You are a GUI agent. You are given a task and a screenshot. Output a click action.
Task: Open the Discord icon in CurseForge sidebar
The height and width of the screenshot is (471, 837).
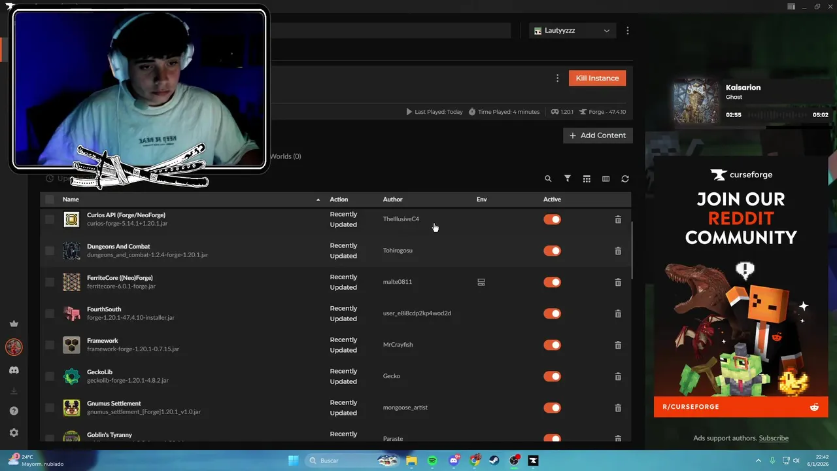14,370
